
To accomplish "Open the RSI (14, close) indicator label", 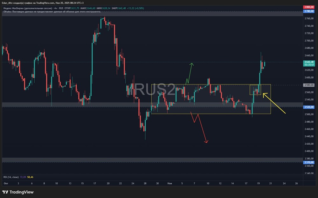I will [x=11, y=177].
